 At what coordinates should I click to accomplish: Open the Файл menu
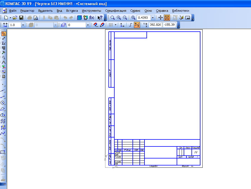tap(13, 11)
